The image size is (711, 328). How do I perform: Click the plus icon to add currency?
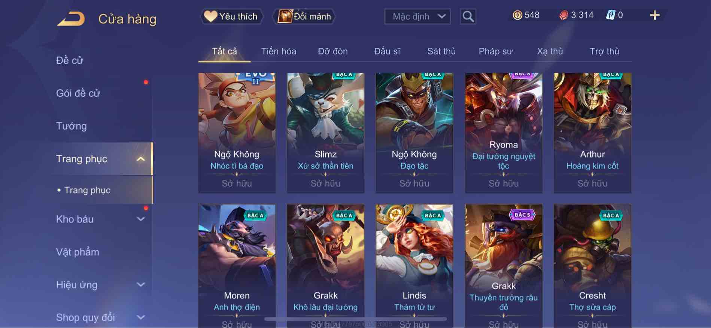pyautogui.click(x=655, y=15)
